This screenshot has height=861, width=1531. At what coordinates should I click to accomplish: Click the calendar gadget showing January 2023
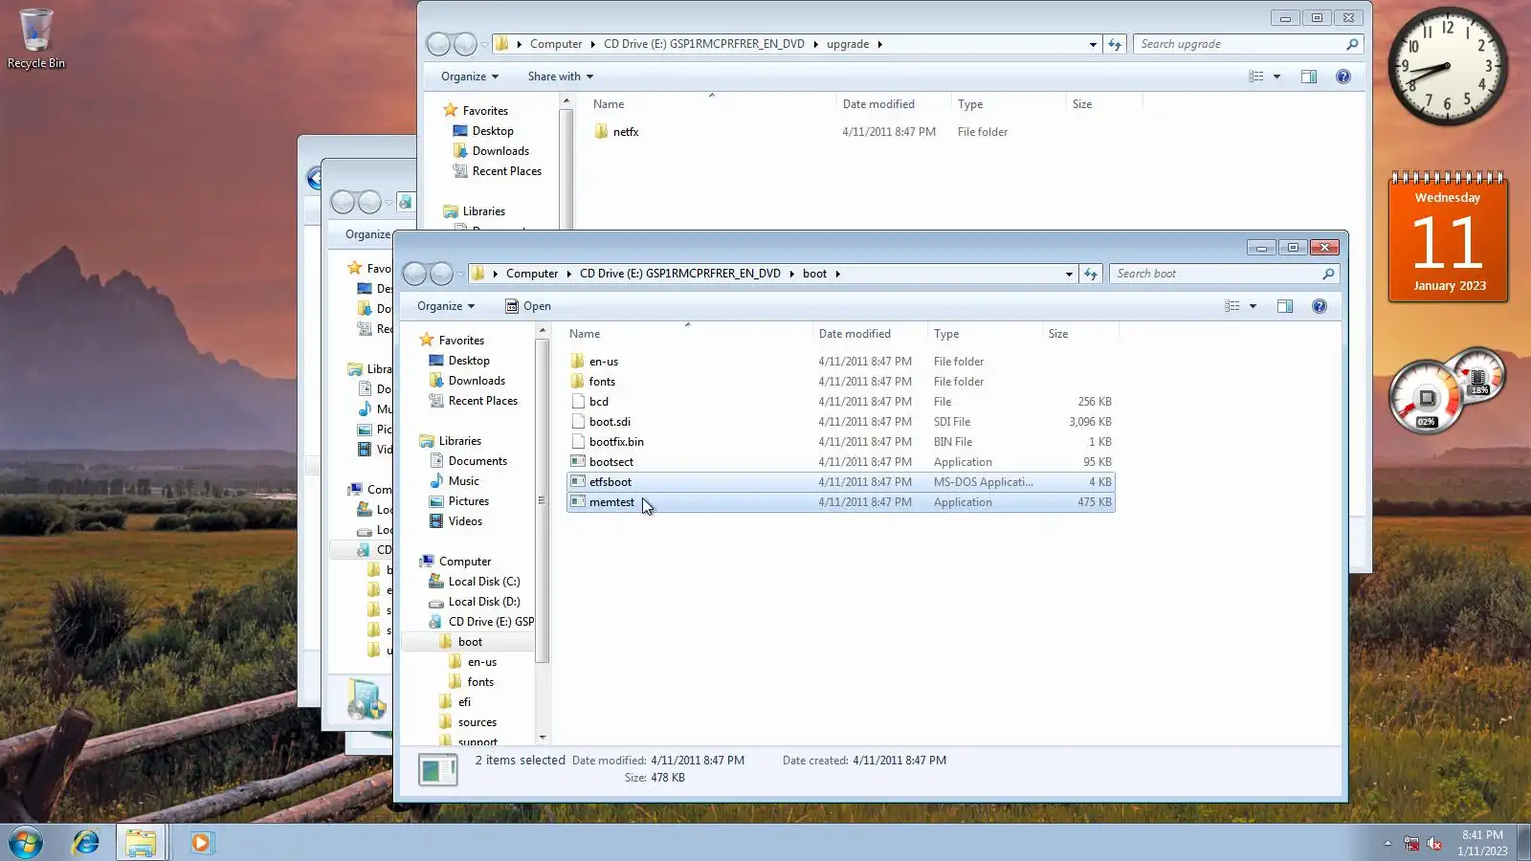(x=1448, y=237)
